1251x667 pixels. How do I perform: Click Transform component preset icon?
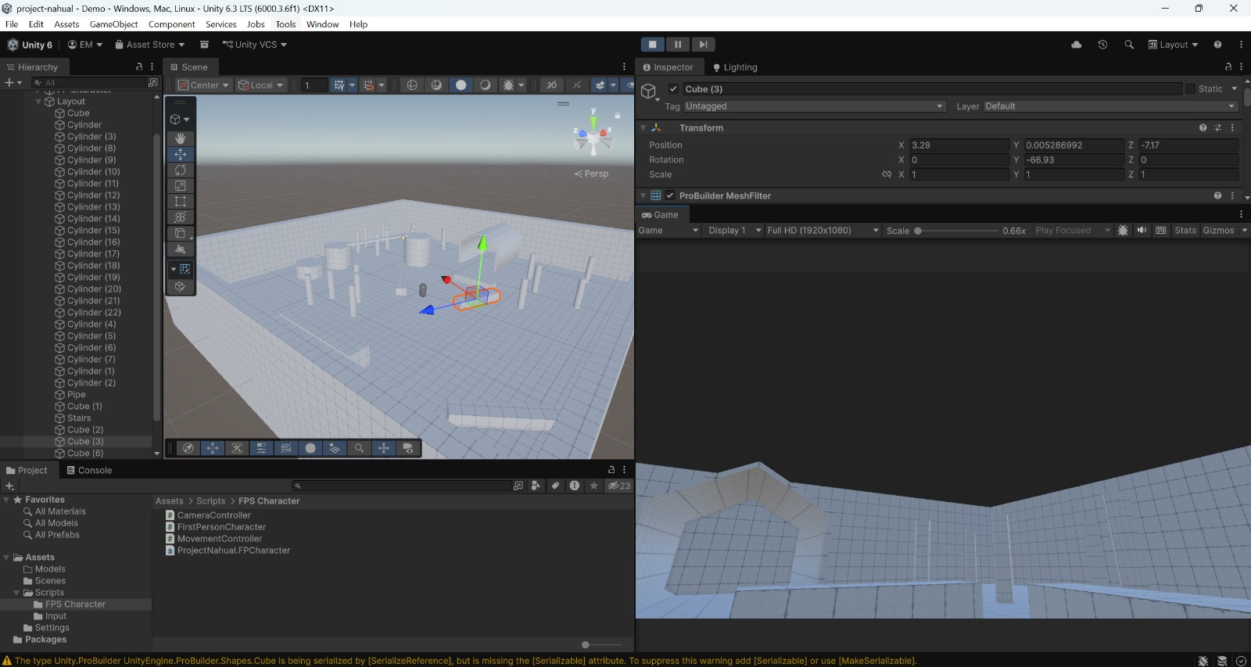pos(1217,127)
